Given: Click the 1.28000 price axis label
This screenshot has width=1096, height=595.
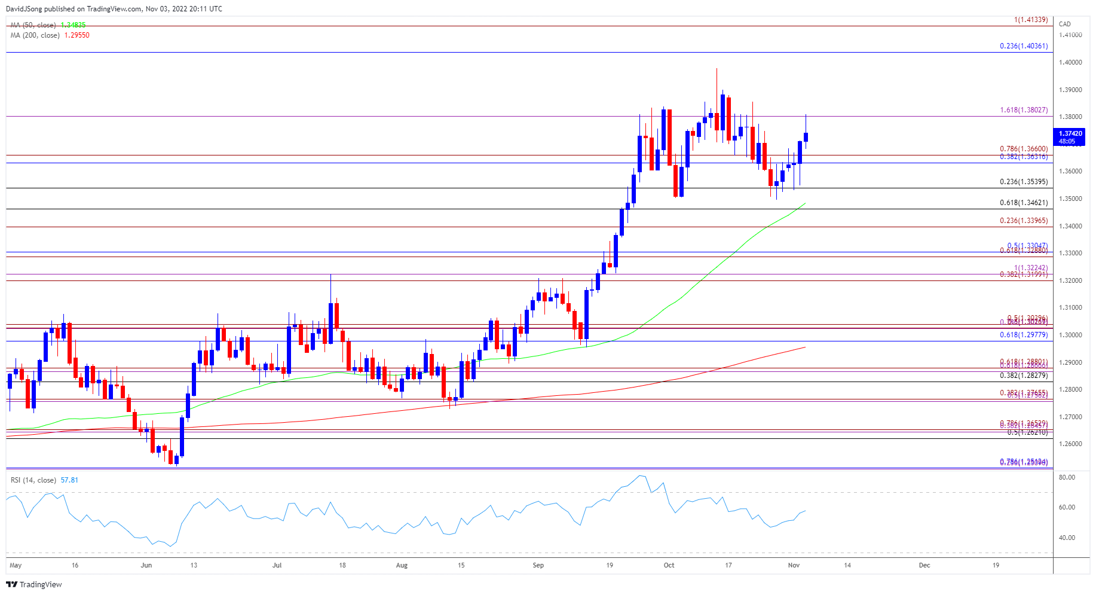Looking at the screenshot, I should click(x=1070, y=389).
